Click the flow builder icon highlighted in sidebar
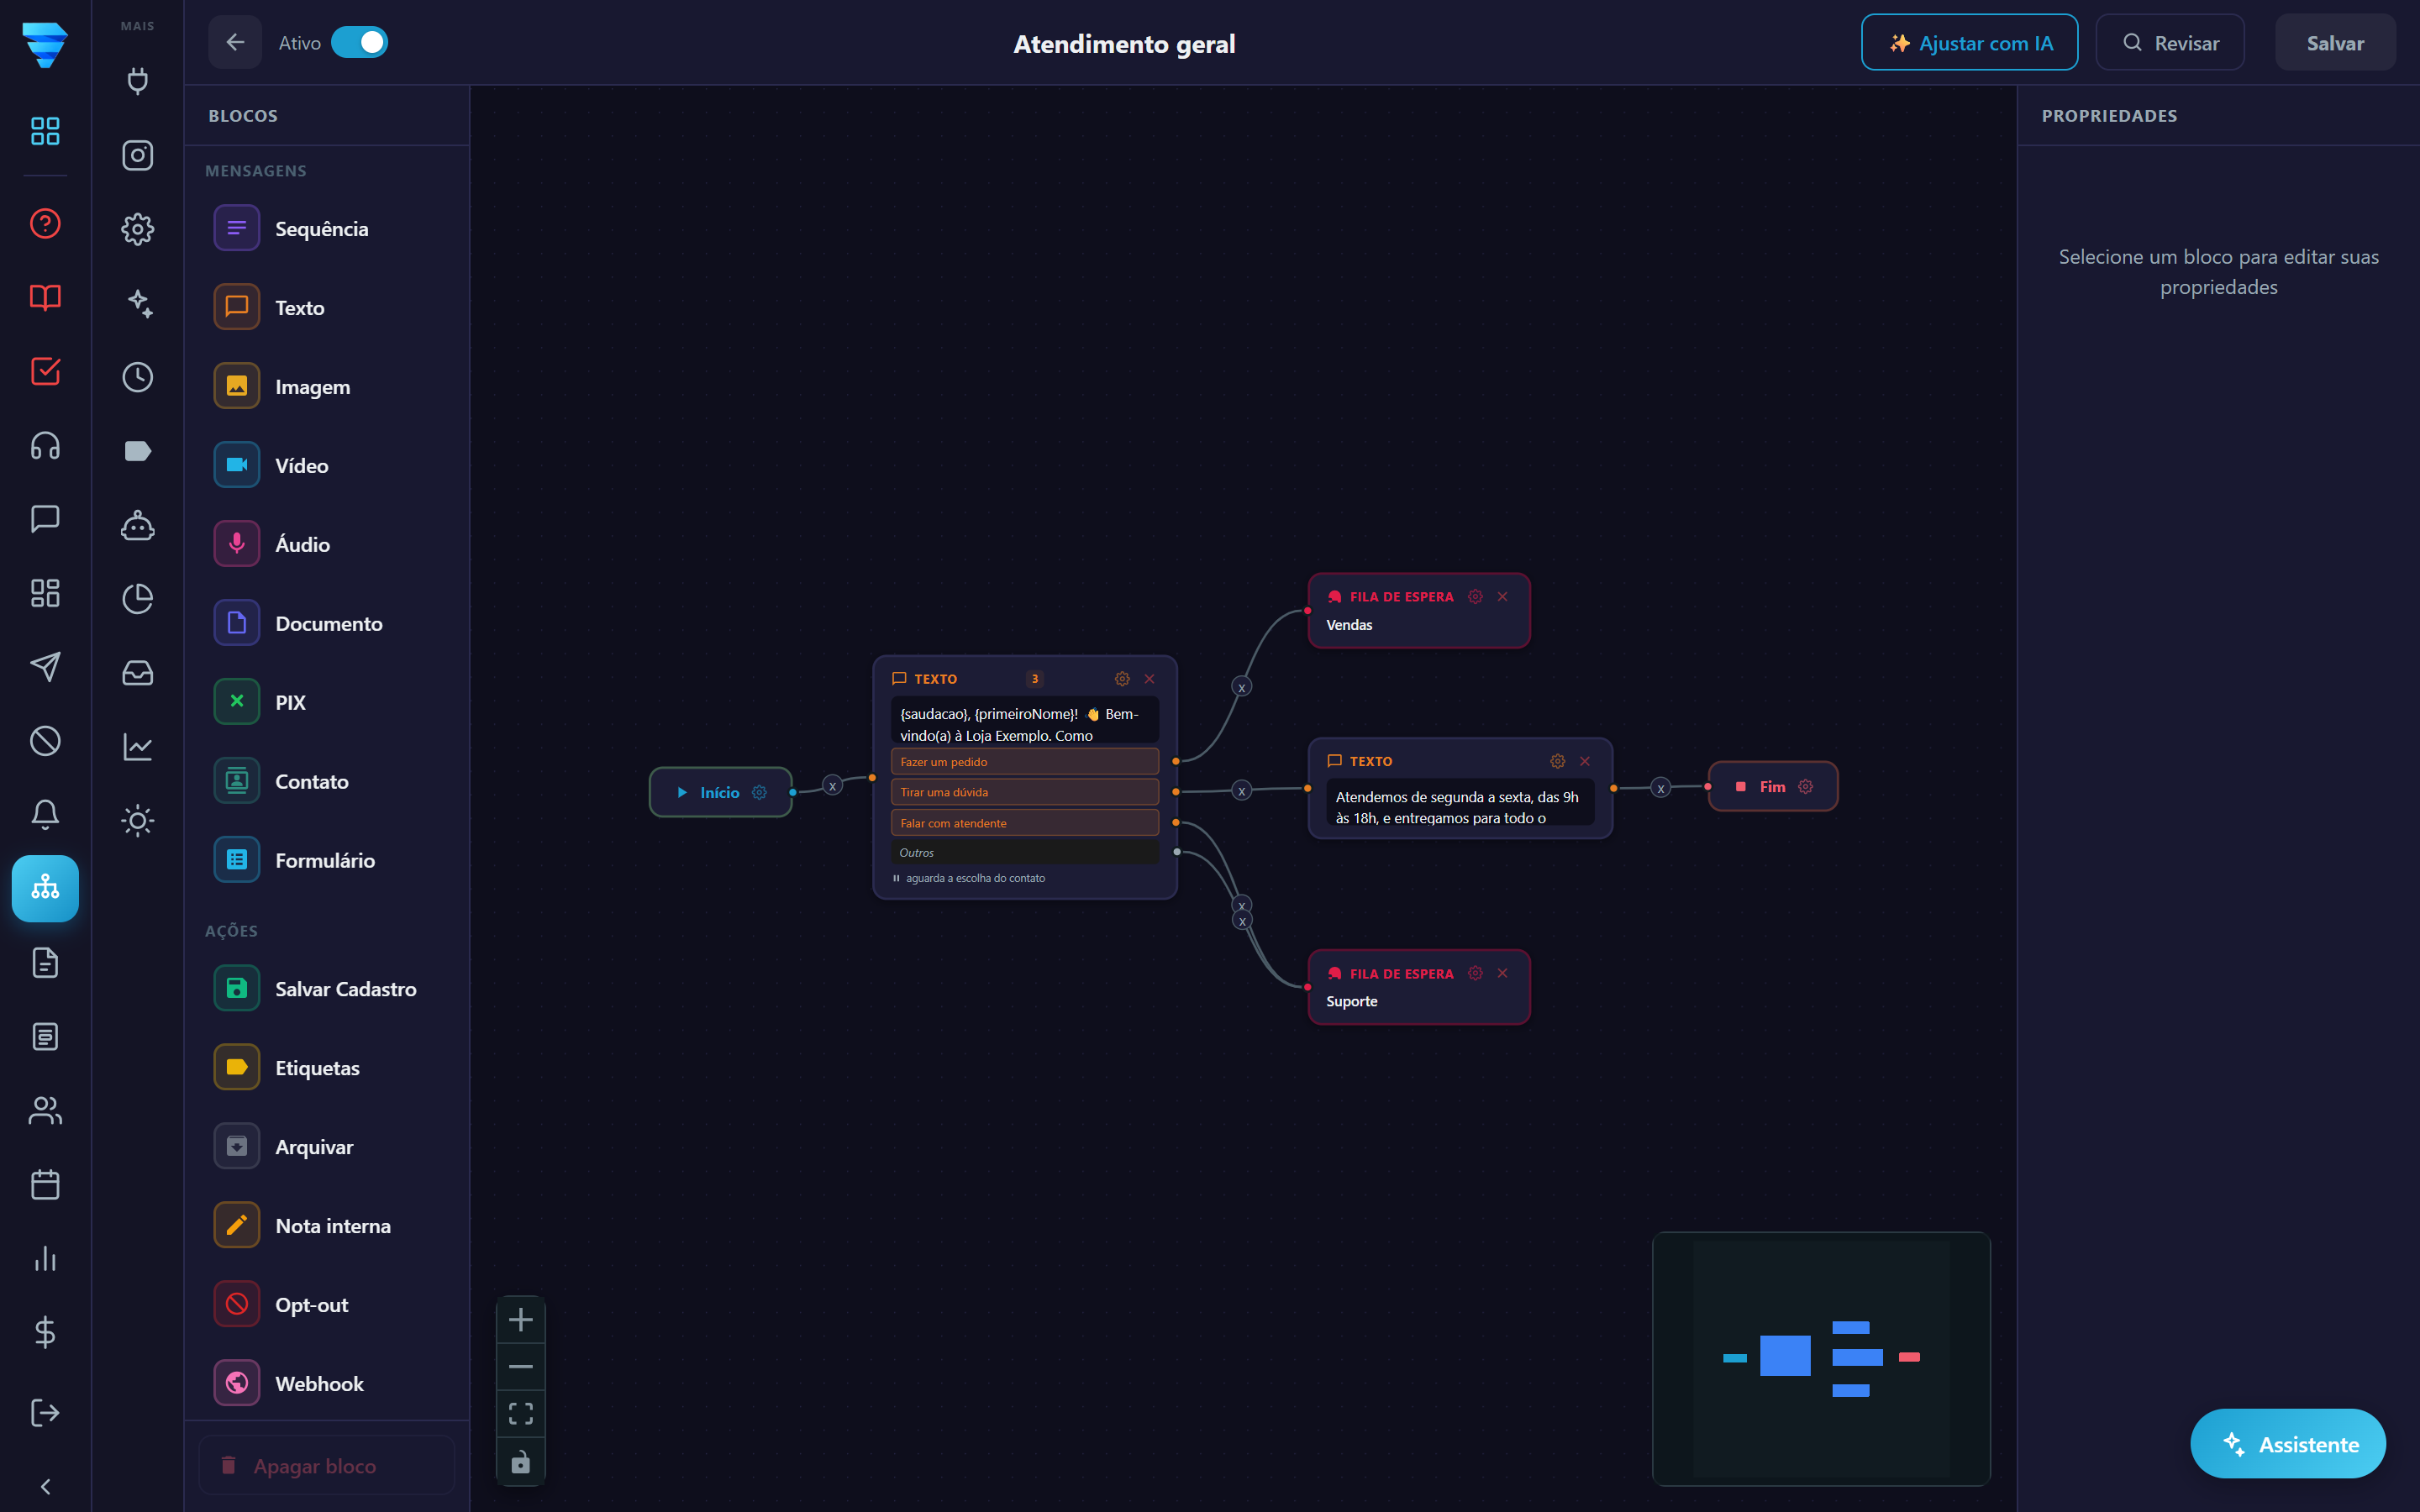This screenshot has width=2420, height=1512. [45, 888]
